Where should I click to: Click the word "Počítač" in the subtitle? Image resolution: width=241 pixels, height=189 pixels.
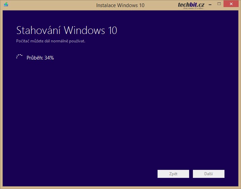point(23,41)
